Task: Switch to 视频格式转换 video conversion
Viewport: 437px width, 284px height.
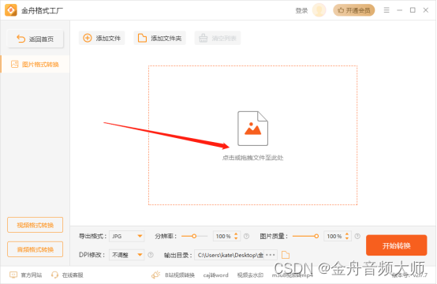Action: click(35, 225)
